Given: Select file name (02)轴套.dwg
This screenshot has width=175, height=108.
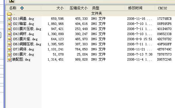Looking at the screenshot, I should point(23,24).
